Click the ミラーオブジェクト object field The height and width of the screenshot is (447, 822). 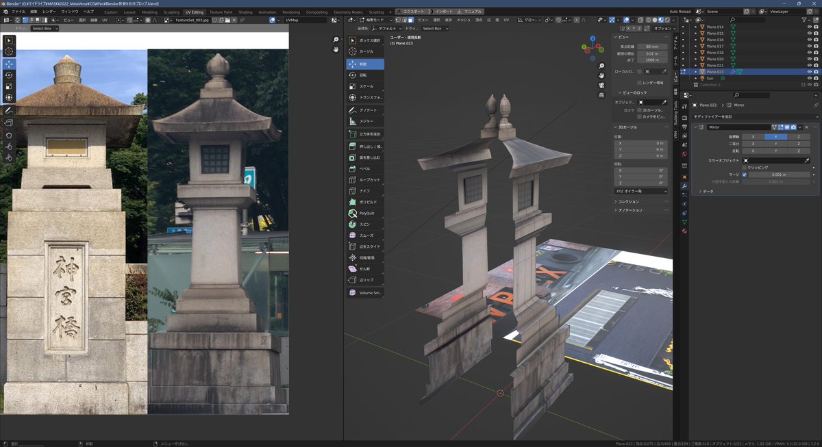pyautogui.click(x=777, y=159)
